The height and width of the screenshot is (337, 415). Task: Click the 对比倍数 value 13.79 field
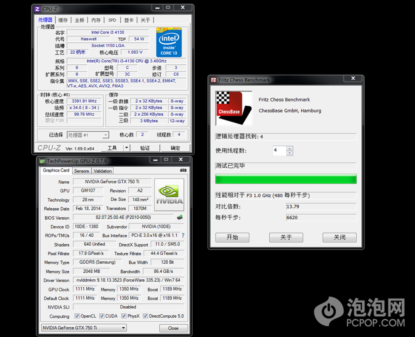[x=321, y=207]
